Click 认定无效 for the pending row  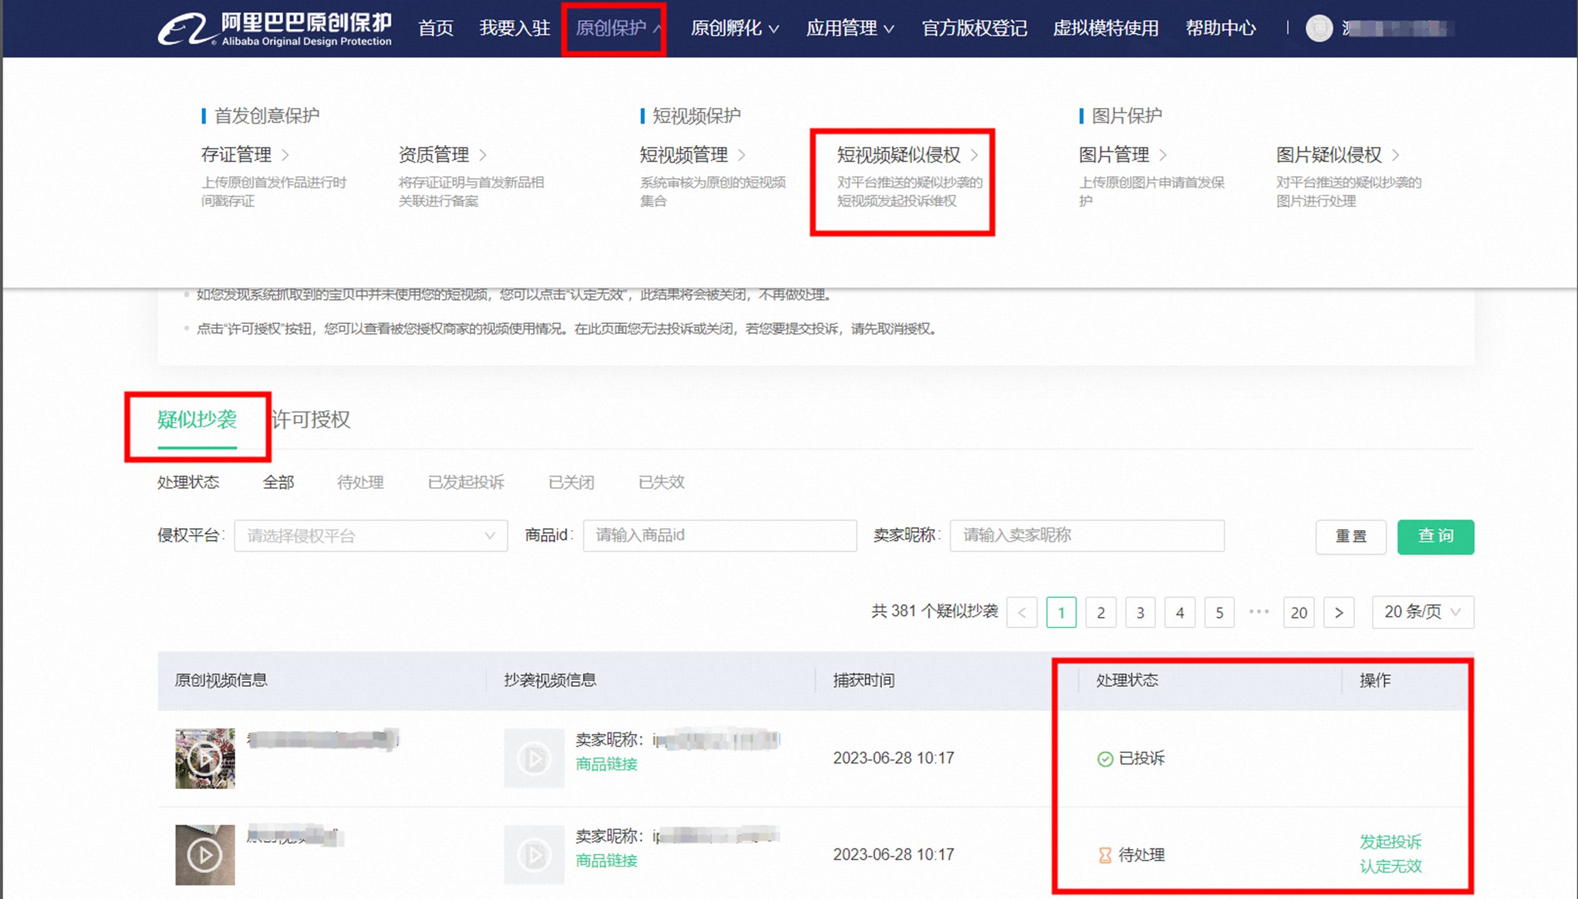1391,867
